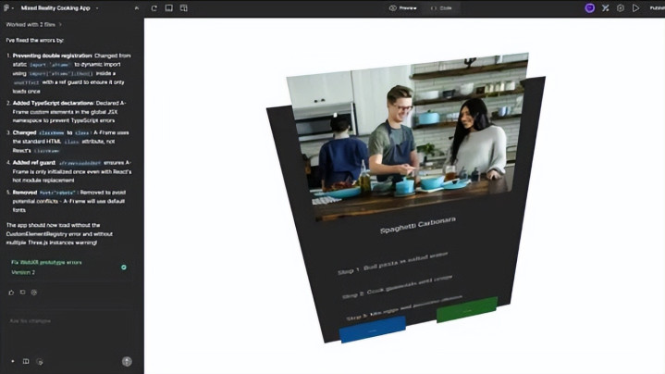Open the app logo menu
This screenshot has height=374, width=665.
pyautogui.click(x=7, y=7)
